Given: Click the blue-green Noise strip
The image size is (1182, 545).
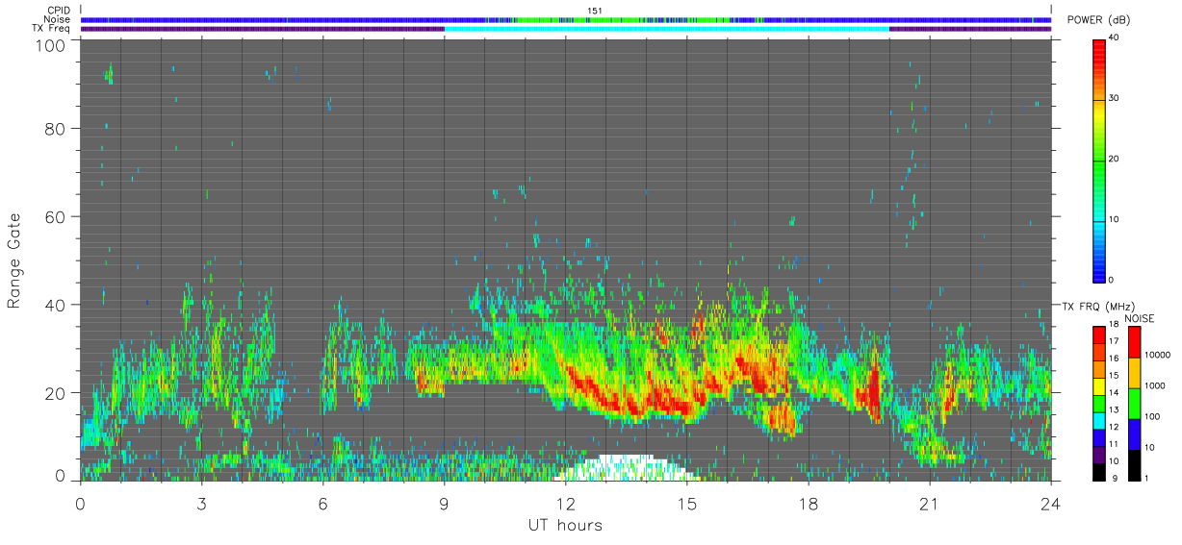Looking at the screenshot, I should pyautogui.click(x=566, y=19).
